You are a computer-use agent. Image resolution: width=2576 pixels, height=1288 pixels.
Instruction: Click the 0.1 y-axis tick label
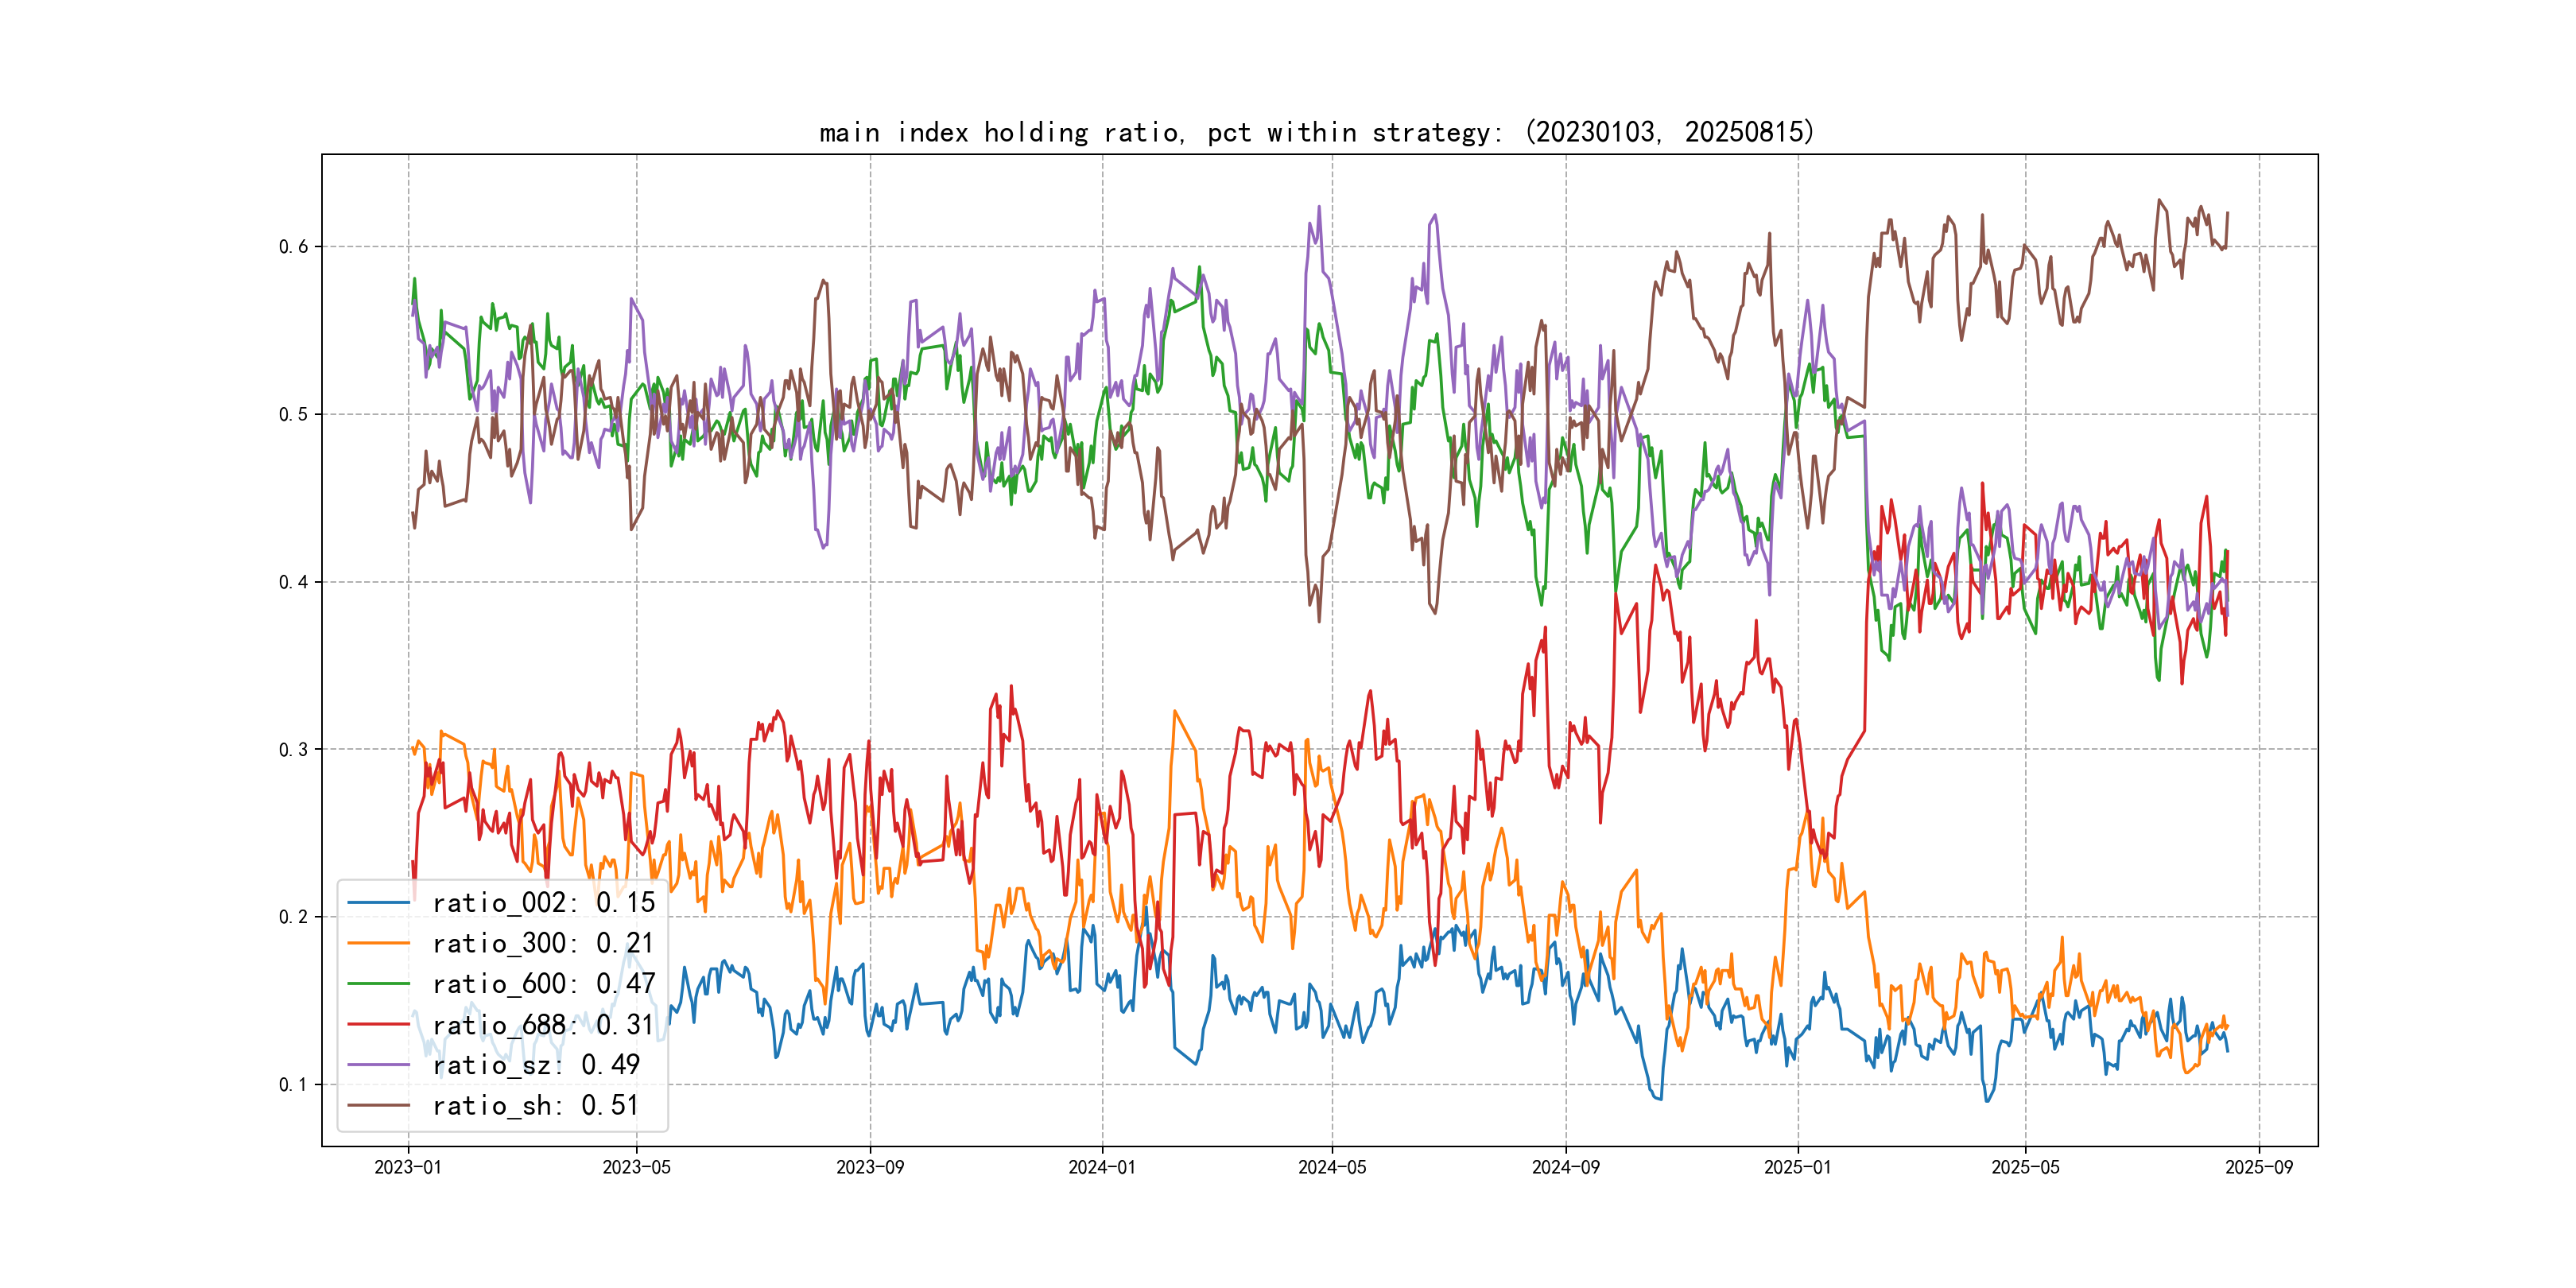[x=293, y=1085]
